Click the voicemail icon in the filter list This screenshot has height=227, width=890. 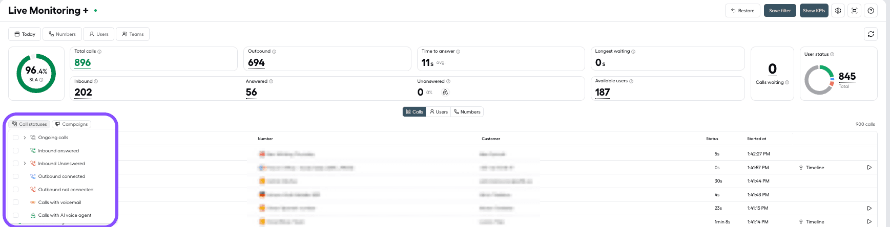(33, 202)
